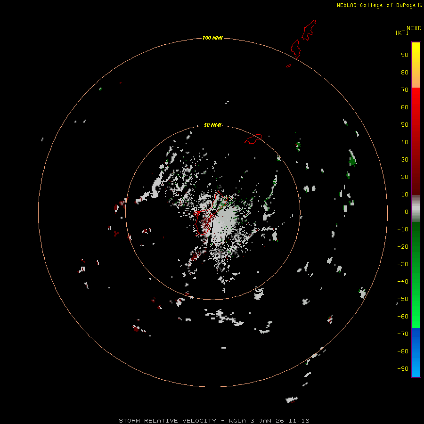Click the island outline on the 50 NMI ring
This screenshot has height=424, width=424.
point(253,139)
